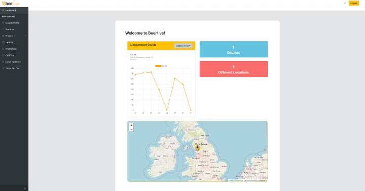Click the Measurements sidebar icon
The height and width of the screenshot is (191, 365).
click(x=3, y=23)
